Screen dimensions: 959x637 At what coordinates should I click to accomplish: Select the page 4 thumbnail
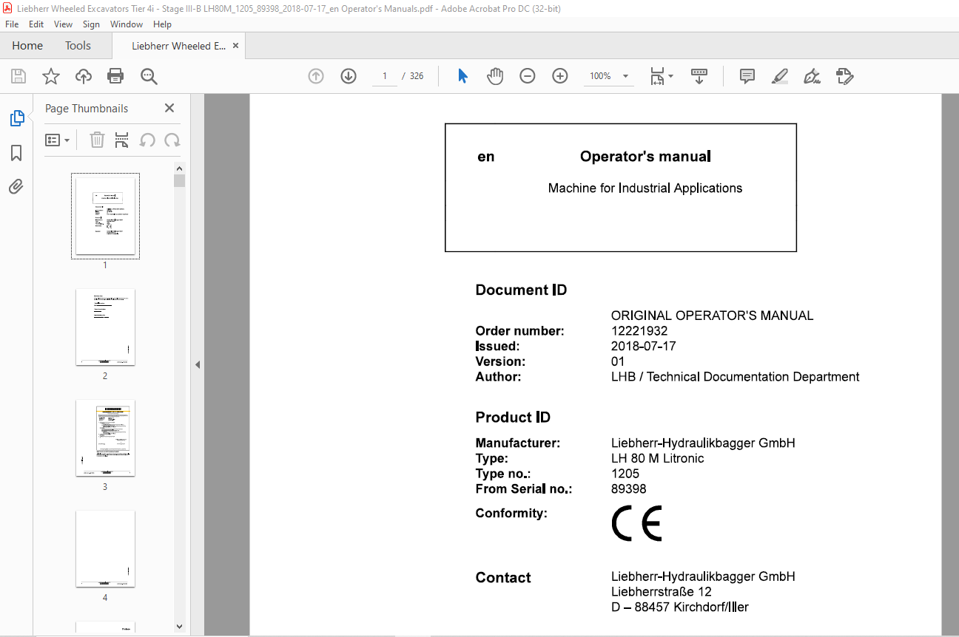pyautogui.click(x=105, y=548)
